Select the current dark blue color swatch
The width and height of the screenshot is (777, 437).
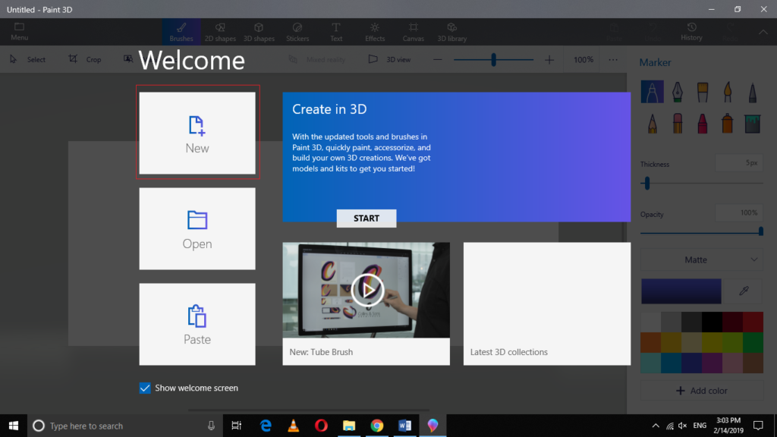(681, 291)
